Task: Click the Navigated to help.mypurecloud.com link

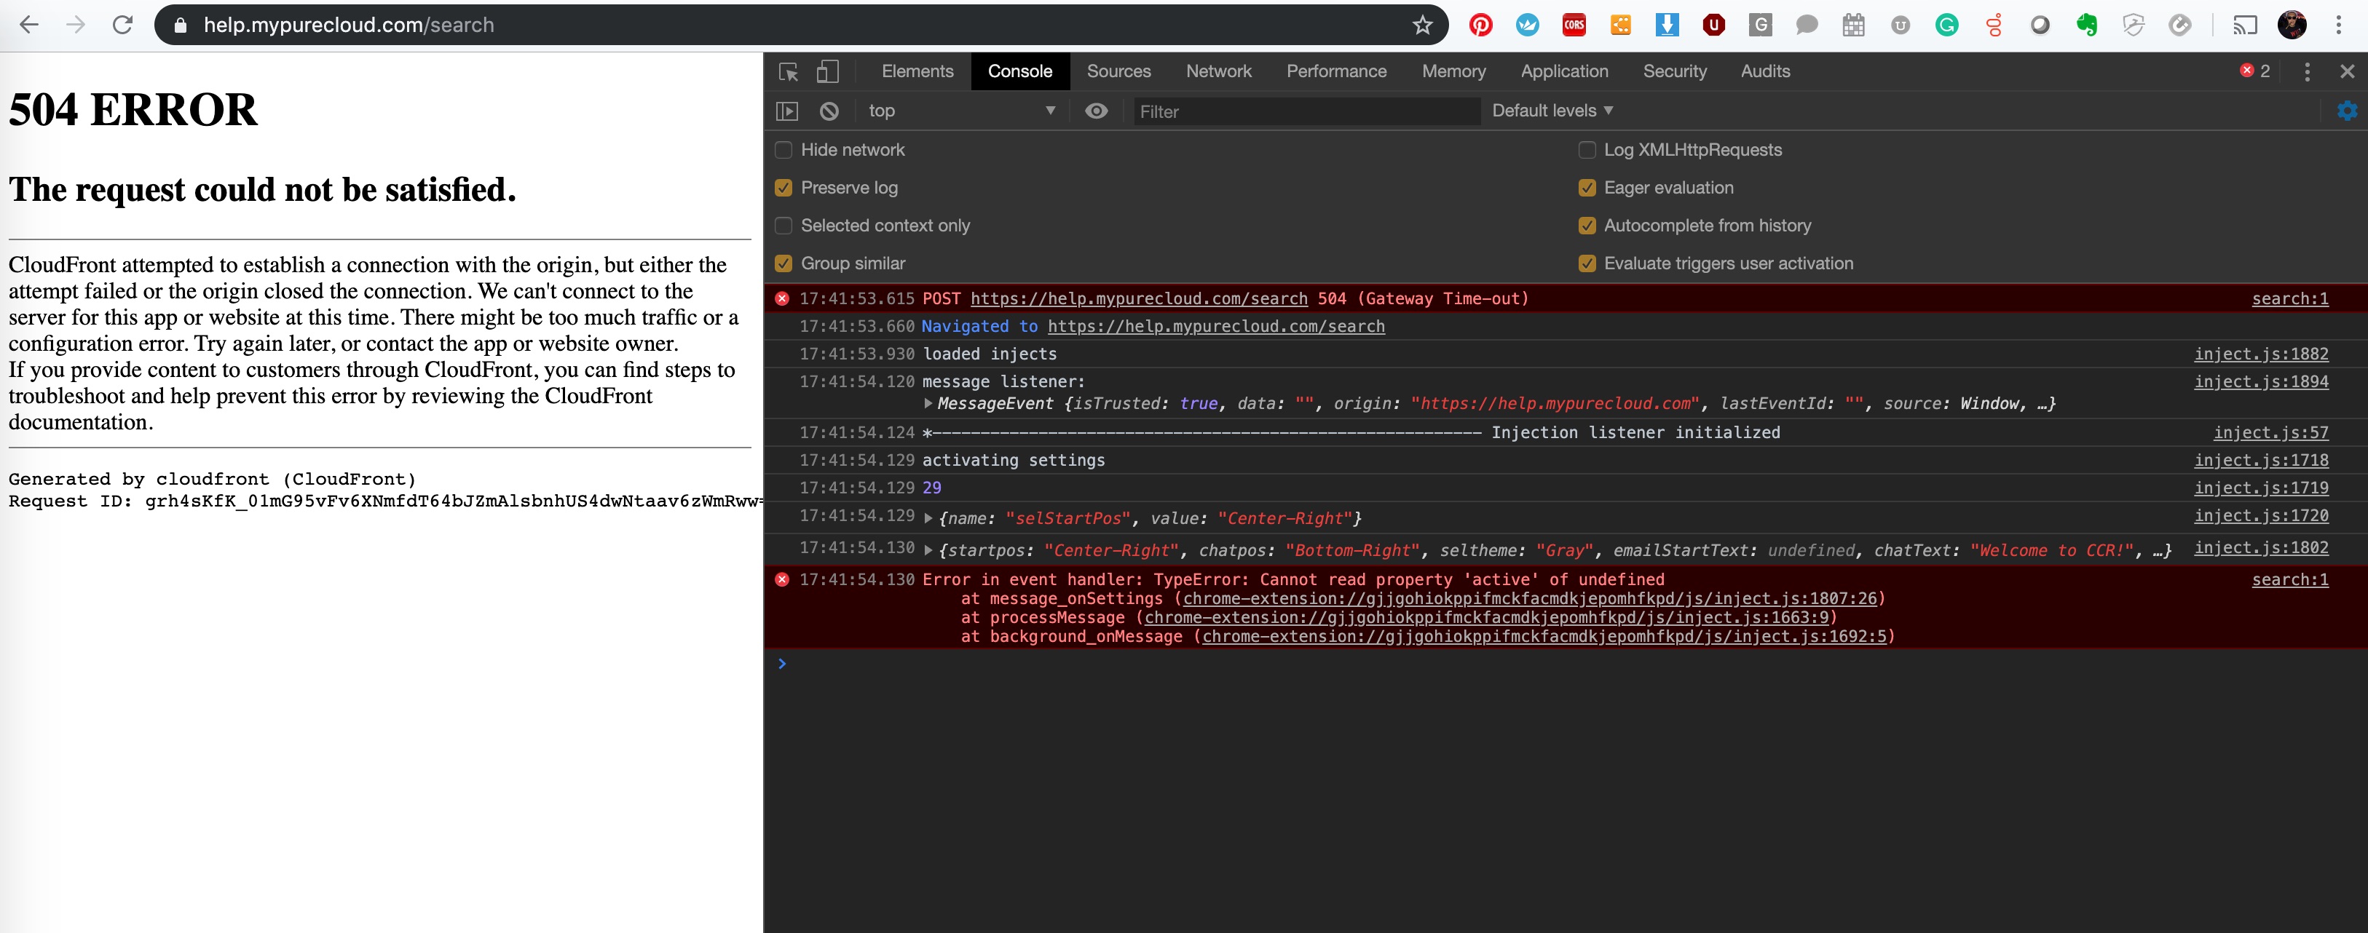Action: 1215,327
